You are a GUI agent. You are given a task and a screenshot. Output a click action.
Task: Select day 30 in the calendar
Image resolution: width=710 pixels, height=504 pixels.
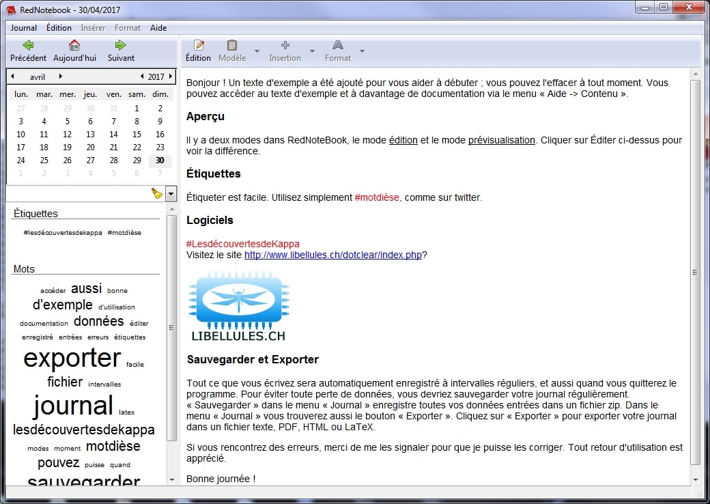(x=160, y=160)
